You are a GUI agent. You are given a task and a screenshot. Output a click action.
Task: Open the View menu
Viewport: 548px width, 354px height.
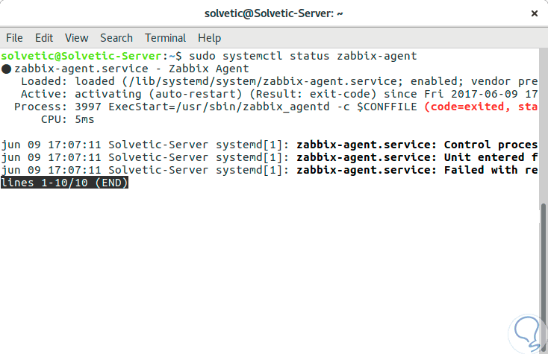[x=76, y=38]
